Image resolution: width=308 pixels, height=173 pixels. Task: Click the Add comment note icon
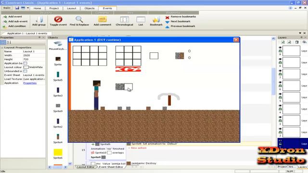(x=102, y=19)
